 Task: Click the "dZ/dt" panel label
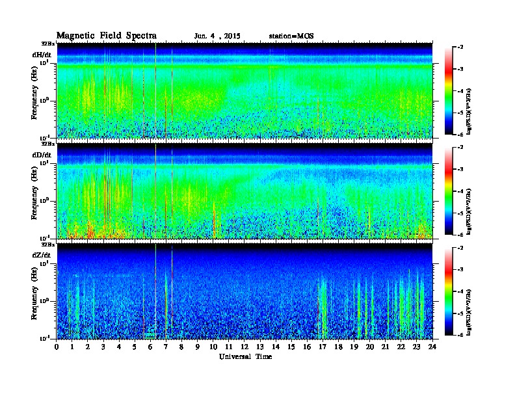[42, 255]
